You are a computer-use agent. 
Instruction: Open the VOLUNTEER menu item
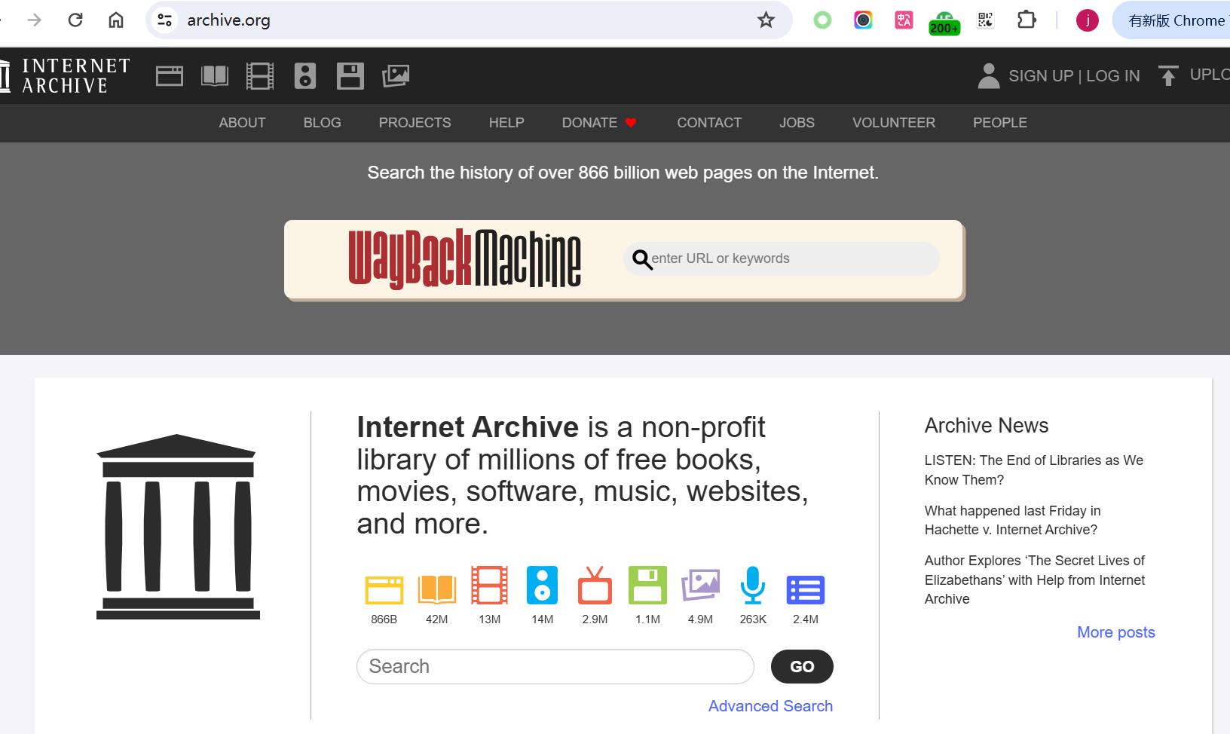point(894,123)
